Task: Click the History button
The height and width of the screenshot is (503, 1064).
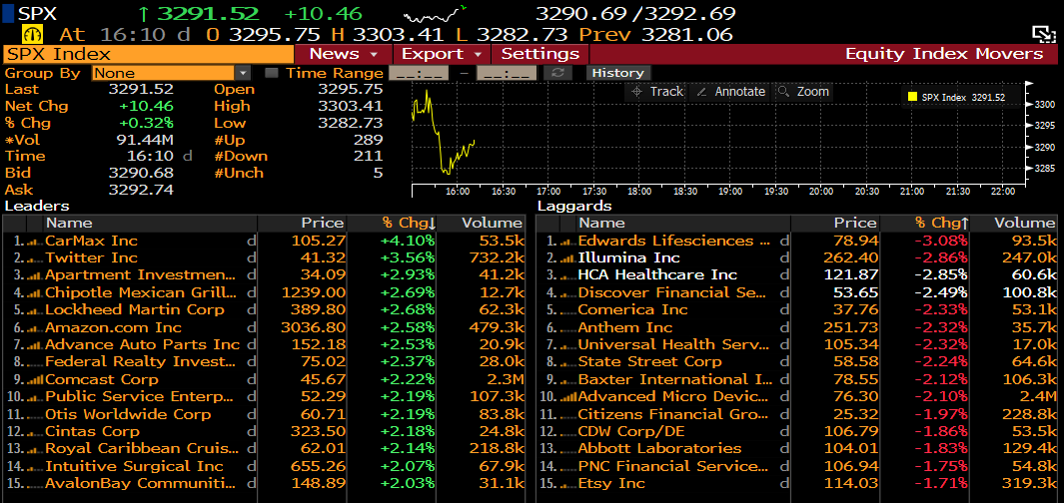Action: coord(617,73)
